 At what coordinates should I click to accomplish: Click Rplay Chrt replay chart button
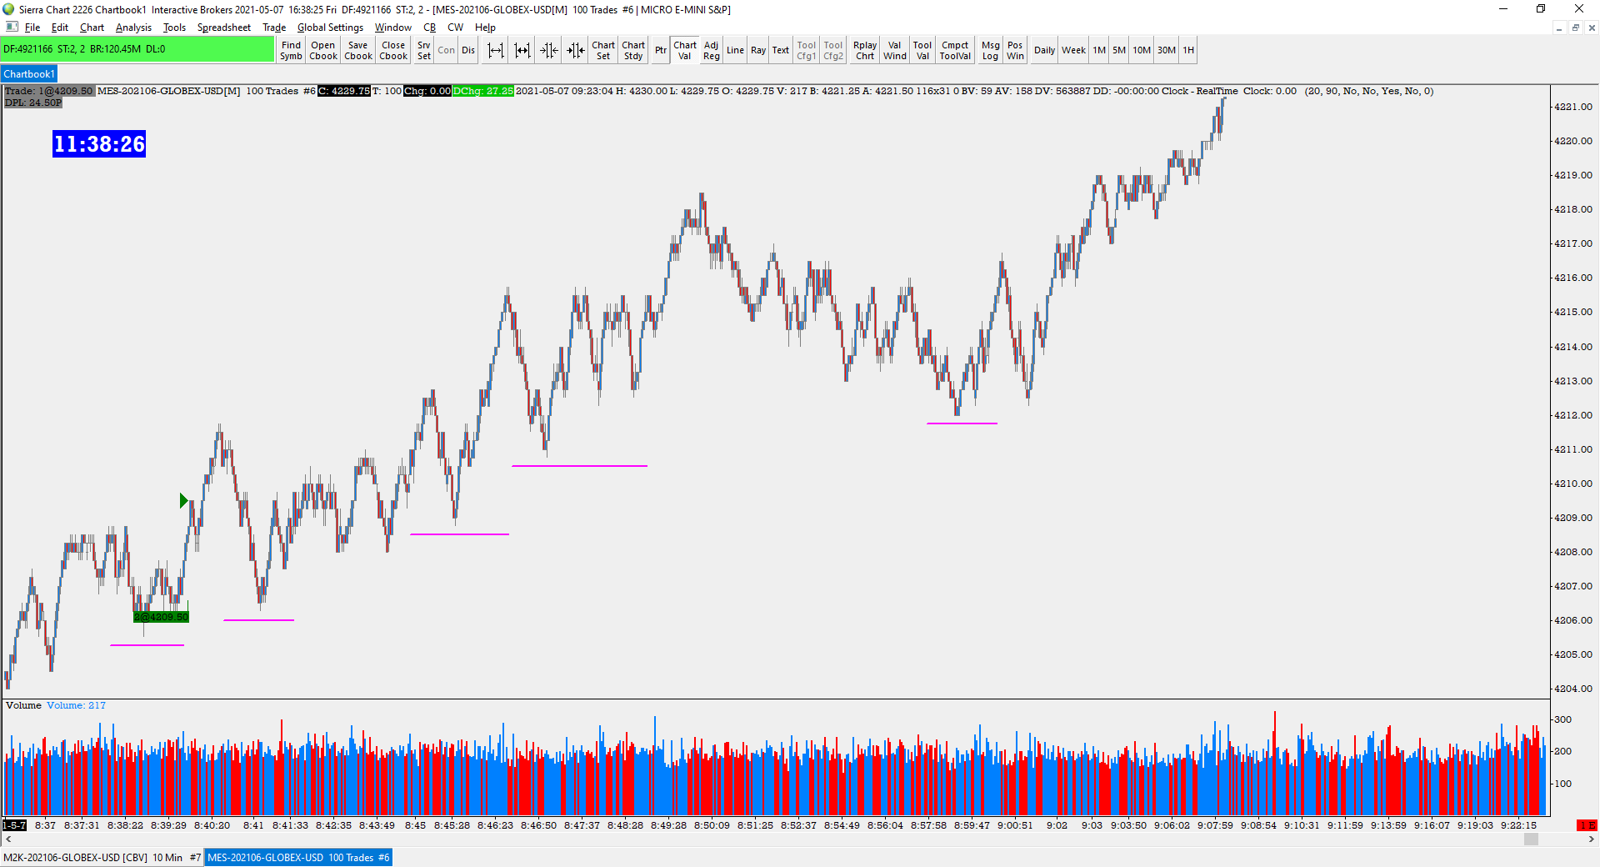(865, 50)
